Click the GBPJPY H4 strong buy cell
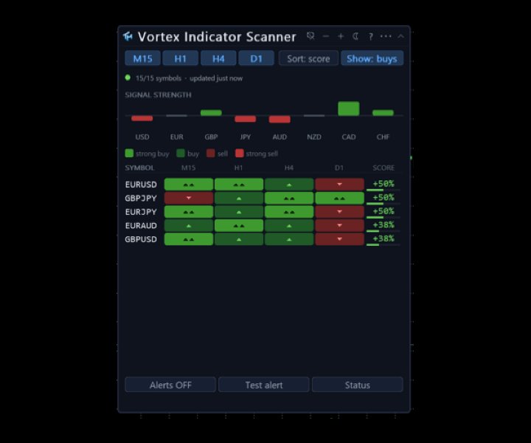 click(289, 198)
